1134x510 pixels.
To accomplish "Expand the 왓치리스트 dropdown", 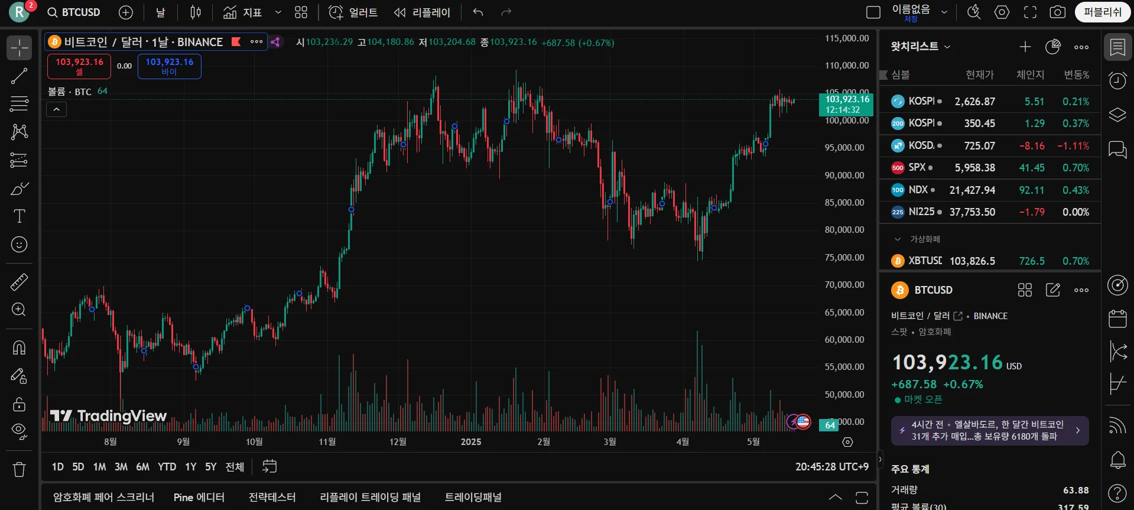I will (x=921, y=47).
